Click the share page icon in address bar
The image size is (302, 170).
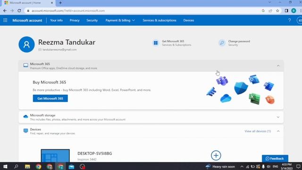(x=270, y=11)
